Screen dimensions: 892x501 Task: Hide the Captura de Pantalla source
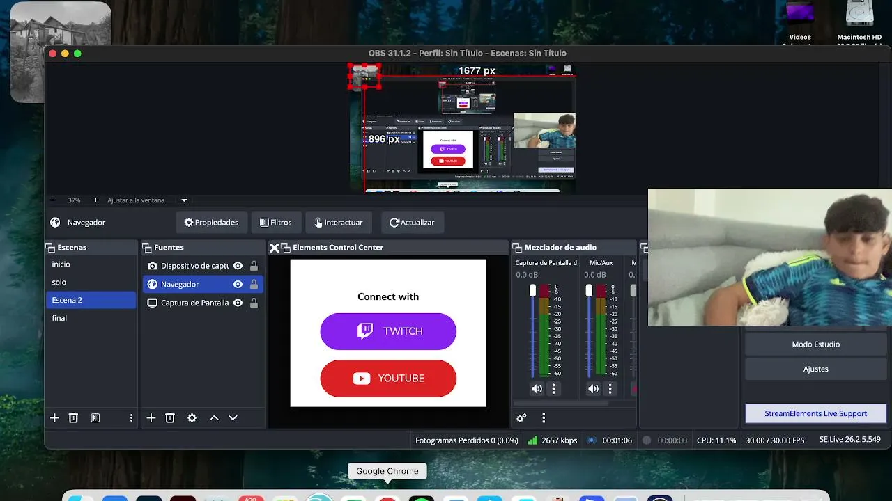(238, 303)
